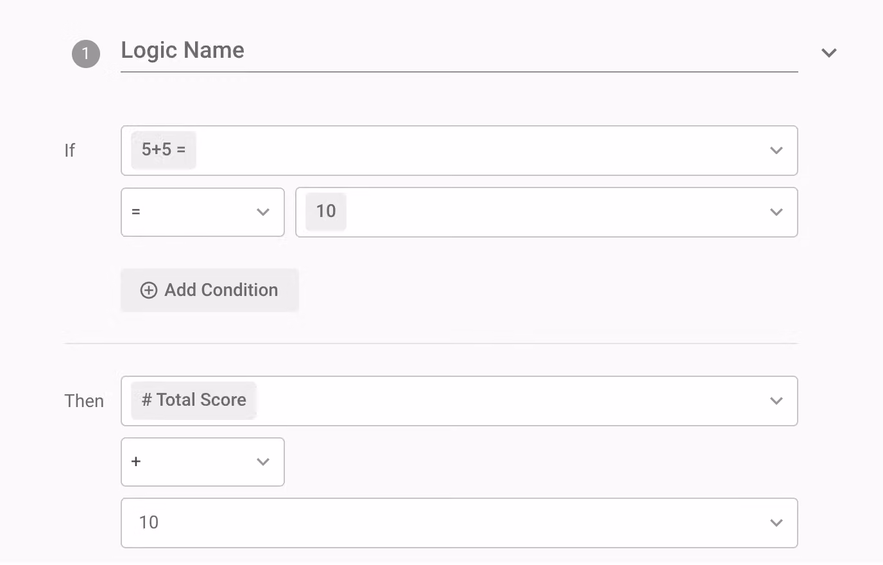Click empty area of If question dropdown

(x=481, y=150)
